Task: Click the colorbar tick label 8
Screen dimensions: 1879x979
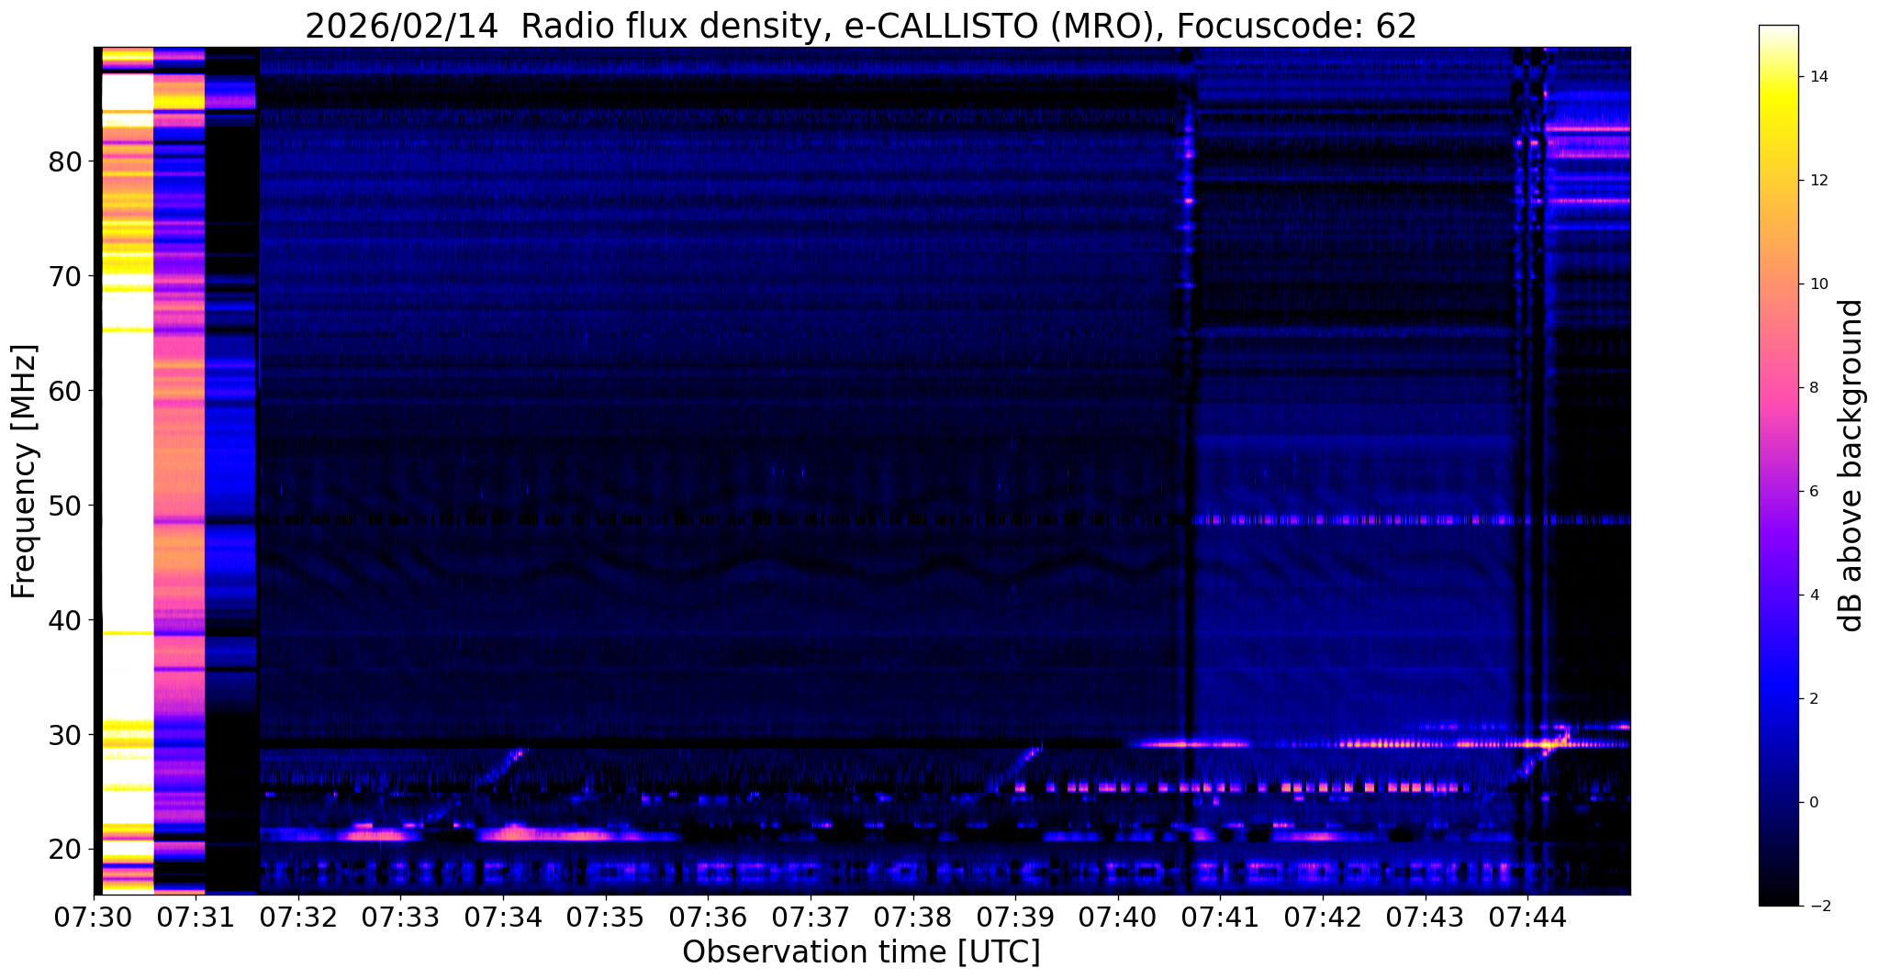Action: click(1814, 388)
